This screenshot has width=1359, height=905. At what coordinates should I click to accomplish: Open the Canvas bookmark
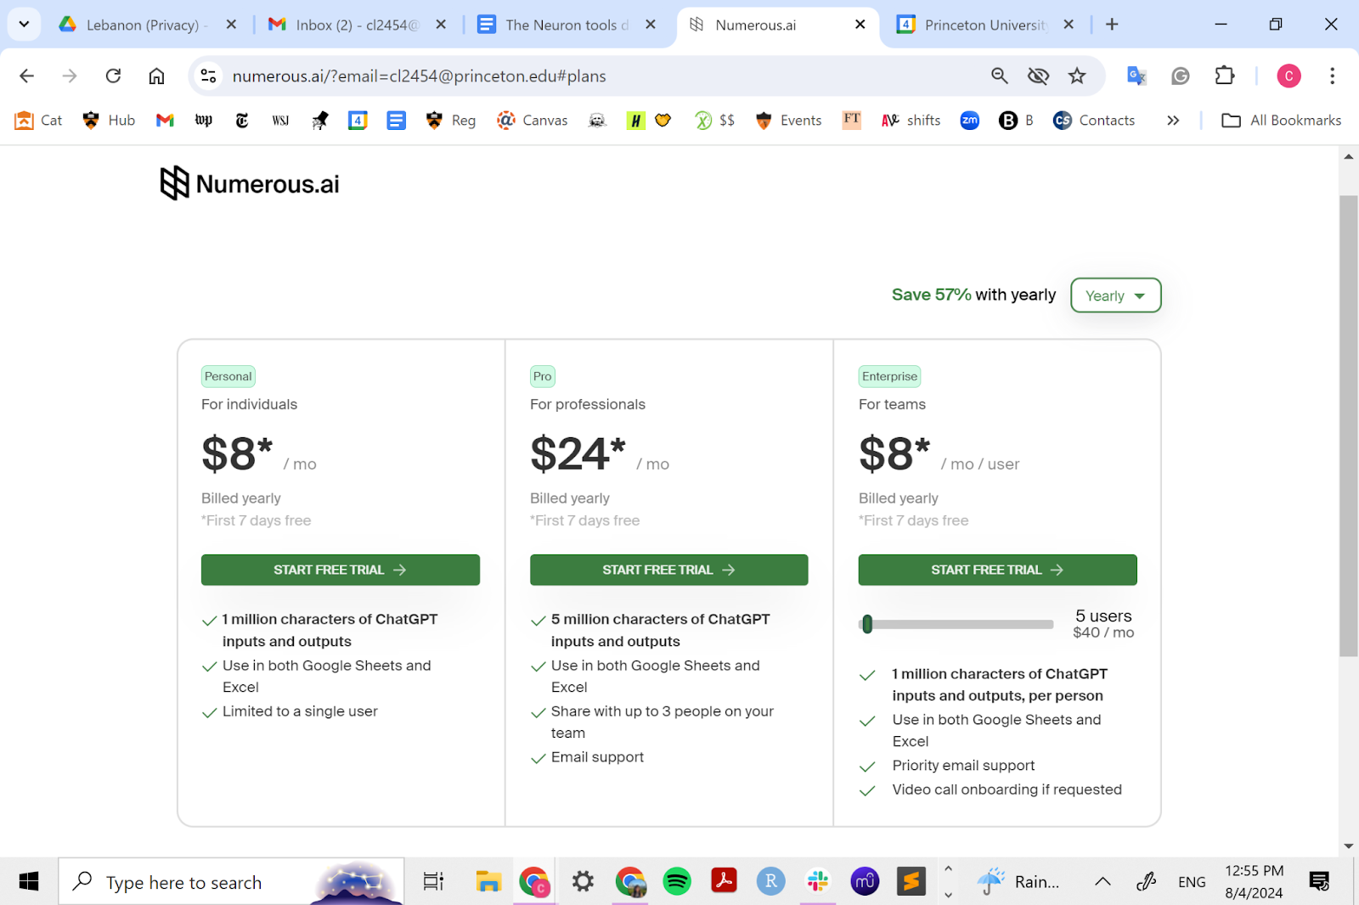tap(532, 121)
